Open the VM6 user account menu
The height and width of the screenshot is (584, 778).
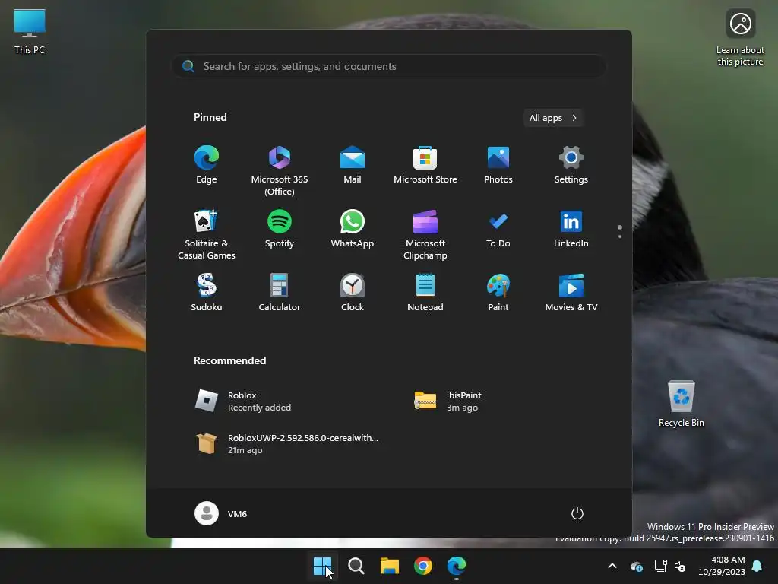point(221,513)
